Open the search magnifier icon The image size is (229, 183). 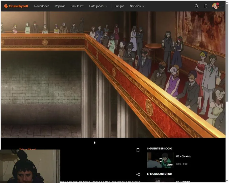tap(197, 6)
